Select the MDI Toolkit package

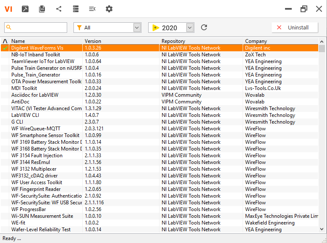pos(160,88)
